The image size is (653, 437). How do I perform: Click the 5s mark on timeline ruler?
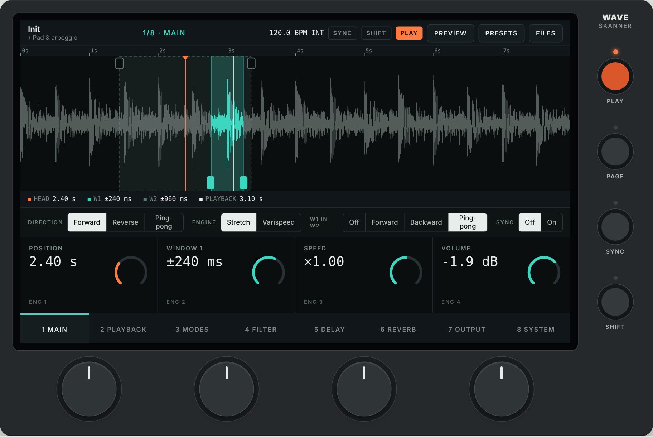pyautogui.click(x=368, y=51)
